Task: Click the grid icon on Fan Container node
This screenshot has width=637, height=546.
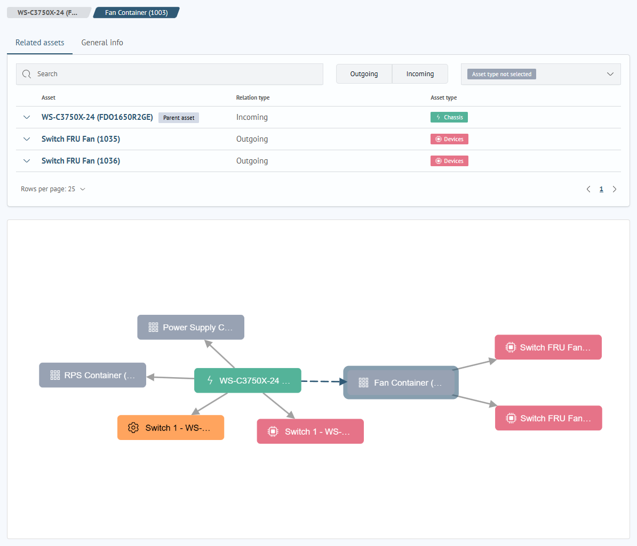Action: (364, 382)
